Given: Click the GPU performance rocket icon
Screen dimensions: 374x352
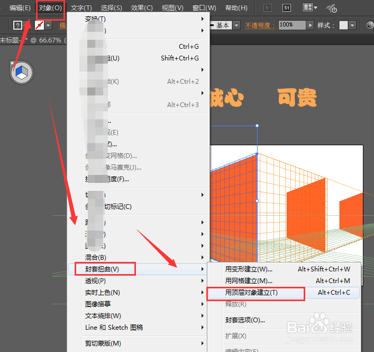Looking at the screenshot, I should click(x=332, y=8).
